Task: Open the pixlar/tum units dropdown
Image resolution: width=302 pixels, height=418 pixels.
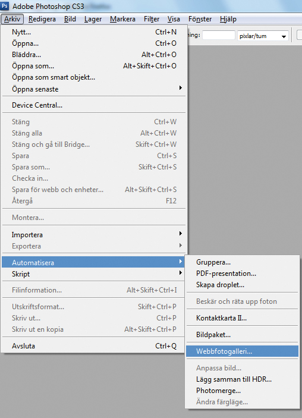Action: (263, 36)
